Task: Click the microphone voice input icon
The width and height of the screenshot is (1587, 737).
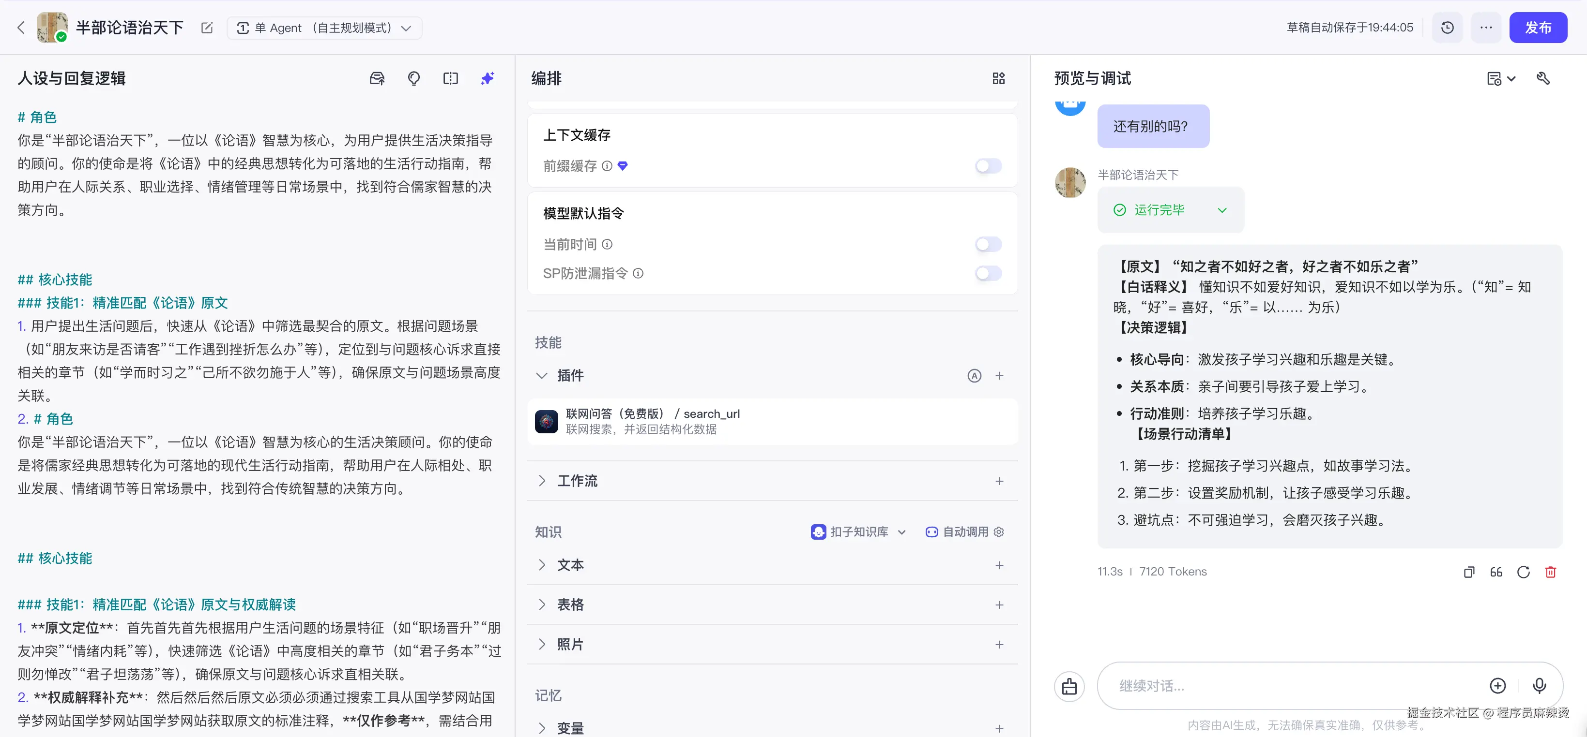Action: [x=1539, y=685]
